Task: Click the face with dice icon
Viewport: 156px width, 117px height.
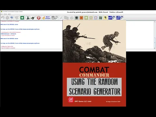Action: (55, 18)
